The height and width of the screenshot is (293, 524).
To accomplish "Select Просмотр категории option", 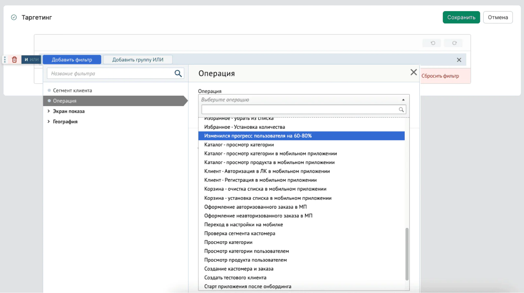I will pos(301,242).
